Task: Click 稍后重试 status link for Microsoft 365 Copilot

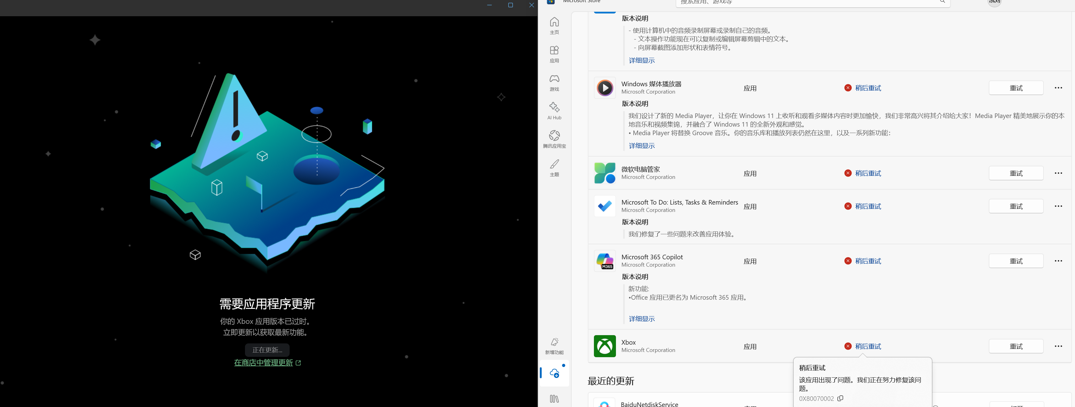Action: point(868,261)
